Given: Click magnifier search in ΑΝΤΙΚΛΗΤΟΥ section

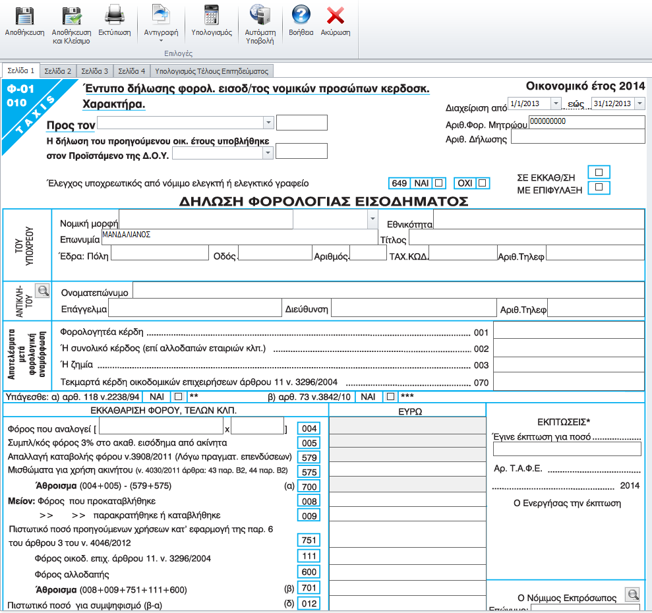Looking at the screenshot, I should [x=42, y=290].
